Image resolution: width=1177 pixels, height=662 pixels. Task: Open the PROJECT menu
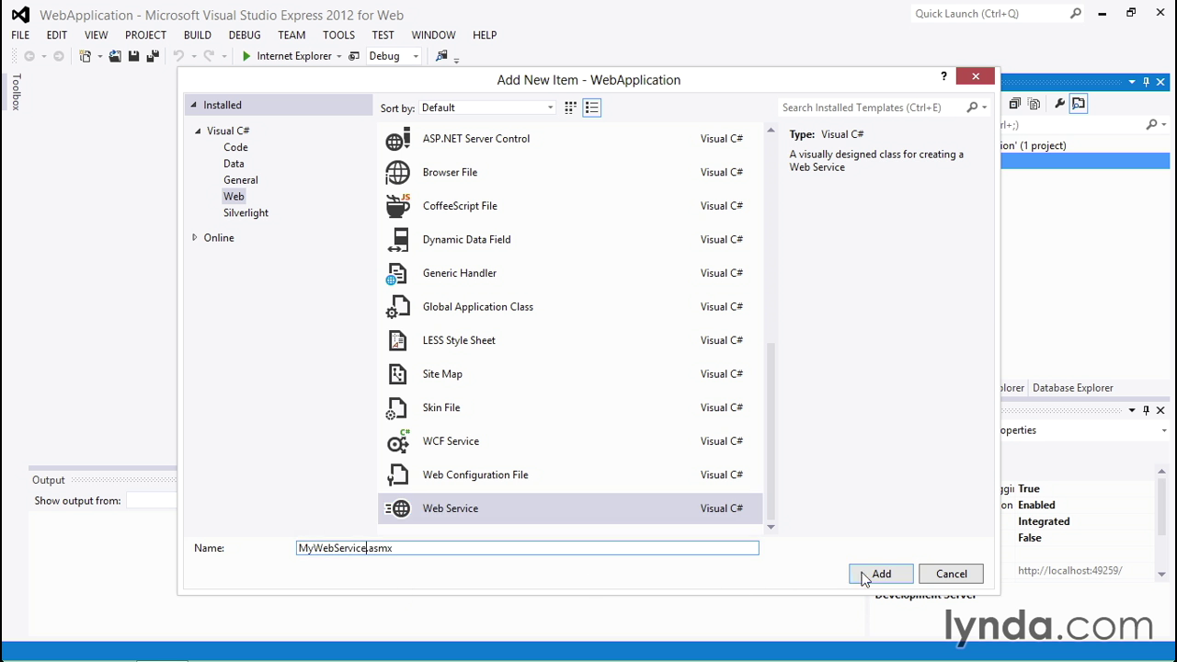coord(145,35)
